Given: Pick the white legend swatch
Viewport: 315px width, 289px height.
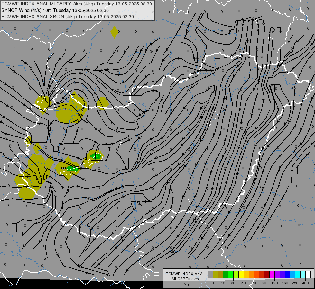Looking at the screenshot, I should click(308, 275).
